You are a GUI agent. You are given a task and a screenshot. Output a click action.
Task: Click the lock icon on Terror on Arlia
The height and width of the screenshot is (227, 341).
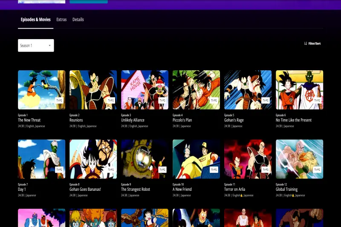click(x=241, y=195)
